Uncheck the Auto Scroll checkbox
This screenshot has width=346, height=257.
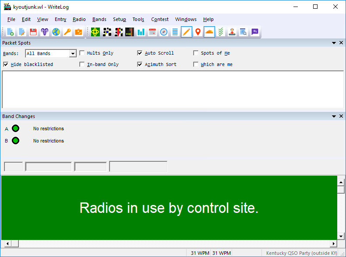[140, 53]
